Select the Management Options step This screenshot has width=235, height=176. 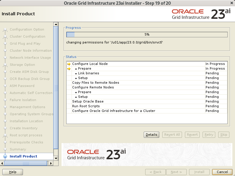[27, 107]
